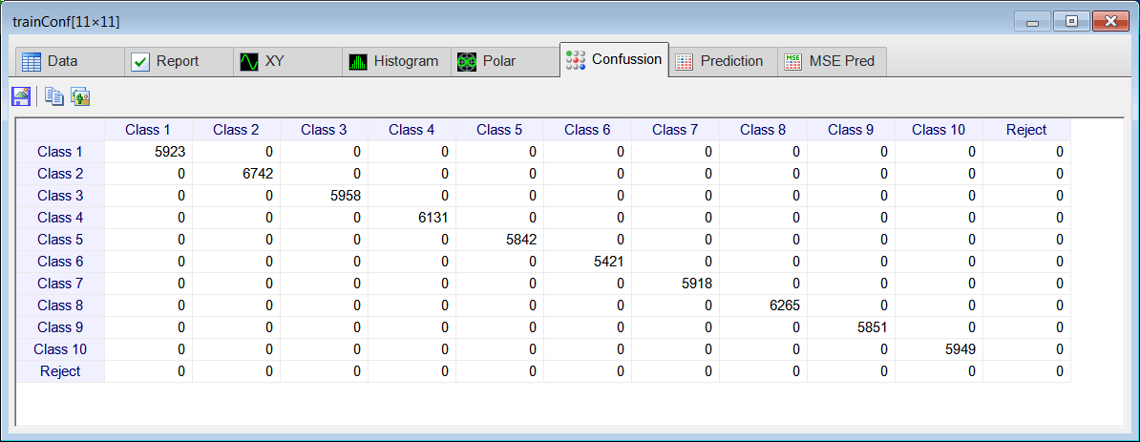This screenshot has width=1140, height=442.
Task: Click the cell containing 5949
Action: [939, 349]
